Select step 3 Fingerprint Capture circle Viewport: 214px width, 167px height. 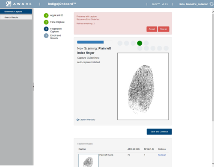click(x=46, y=29)
